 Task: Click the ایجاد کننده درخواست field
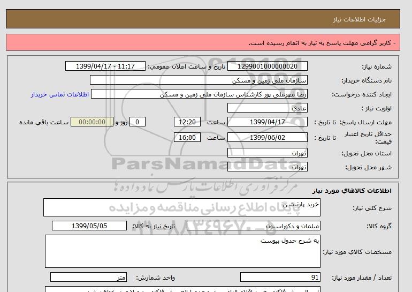pyautogui.click(x=199, y=94)
